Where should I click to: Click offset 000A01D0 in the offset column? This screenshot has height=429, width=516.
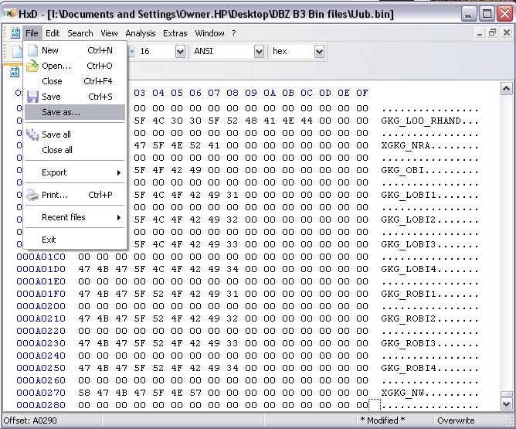click(41, 269)
